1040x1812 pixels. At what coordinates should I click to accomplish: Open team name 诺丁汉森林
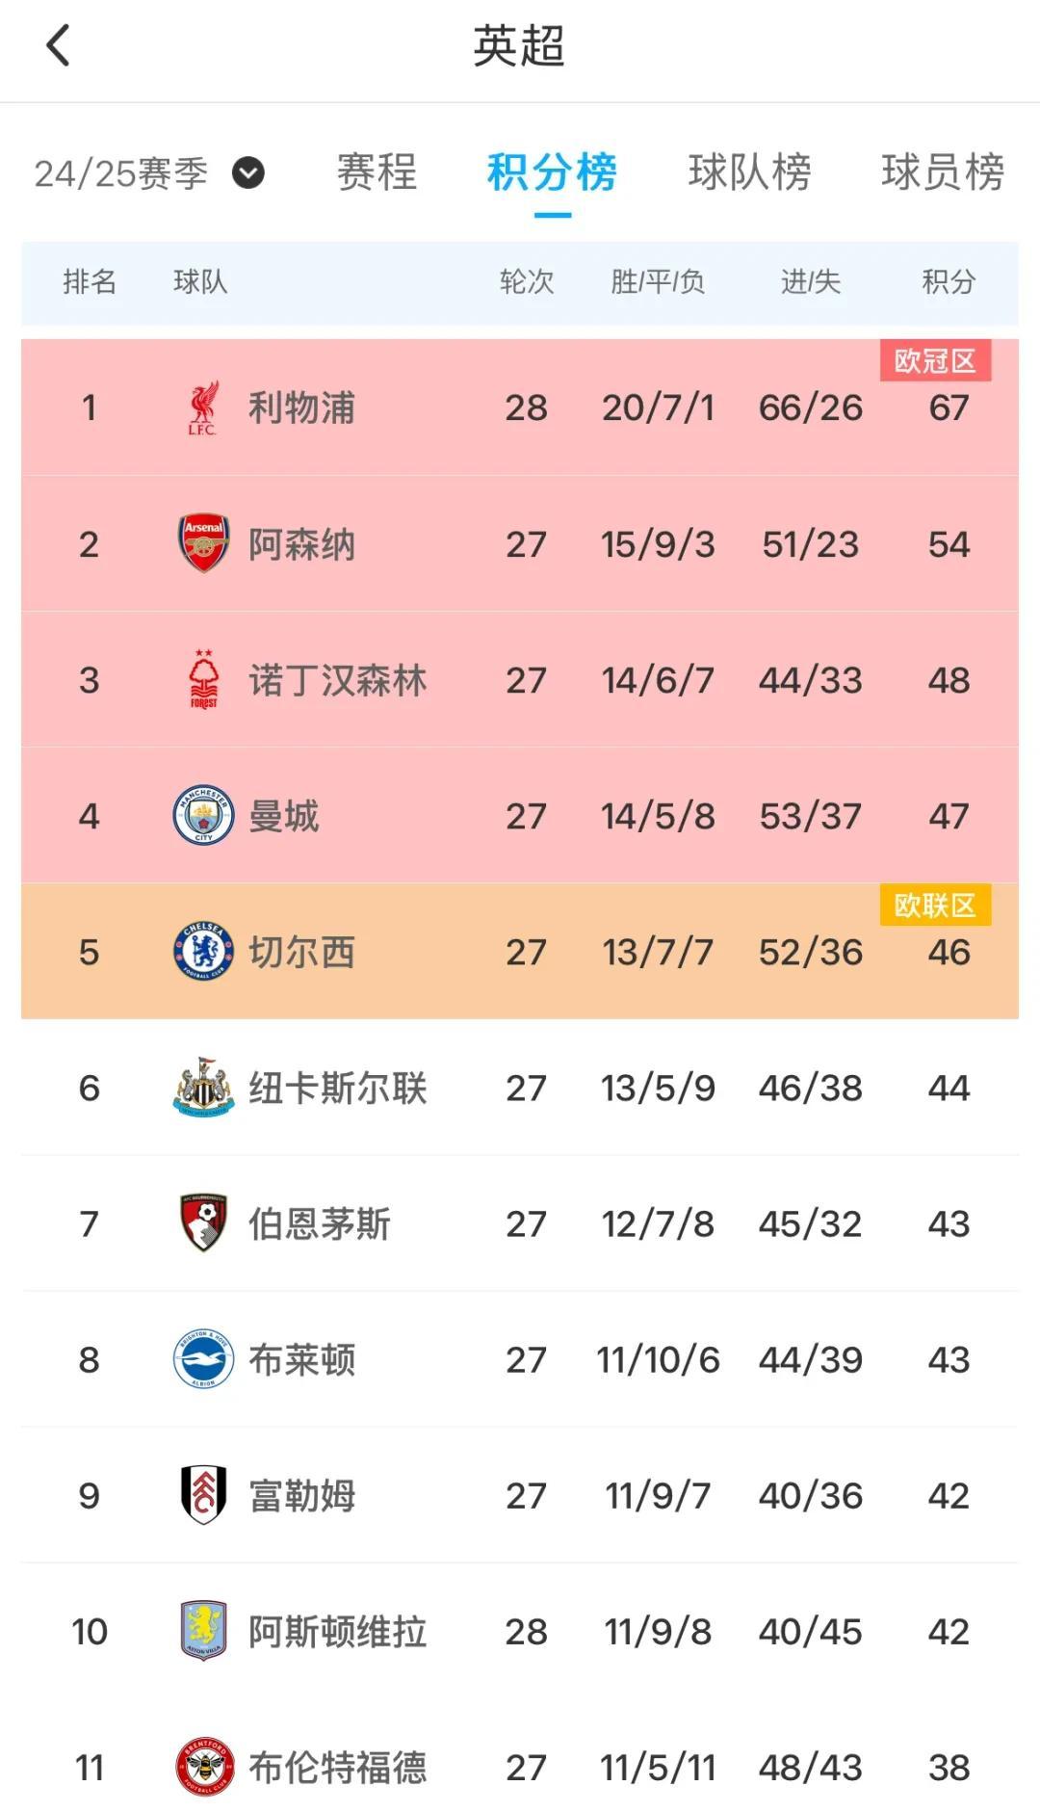pyautogui.click(x=337, y=680)
